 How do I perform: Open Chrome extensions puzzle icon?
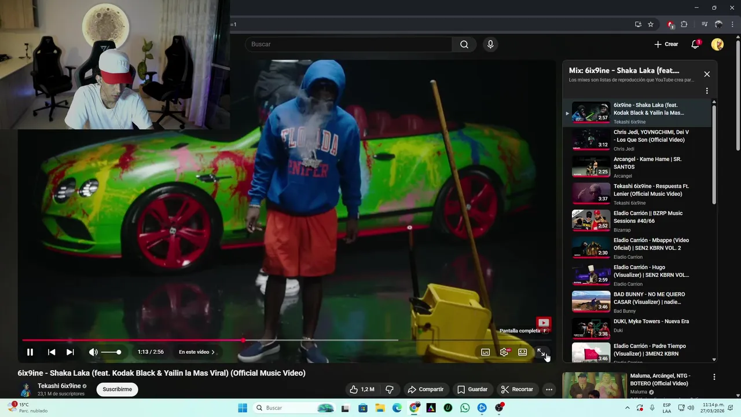[x=684, y=24]
